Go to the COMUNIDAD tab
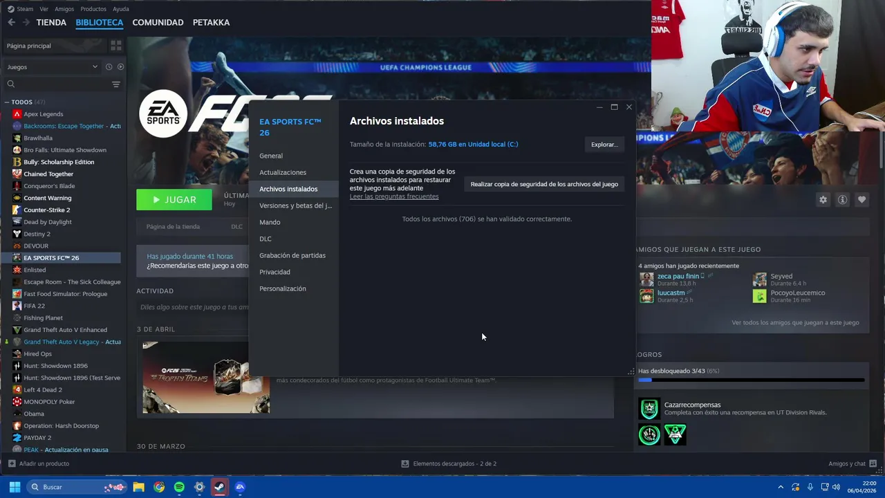The height and width of the screenshot is (498, 885). pos(158,22)
